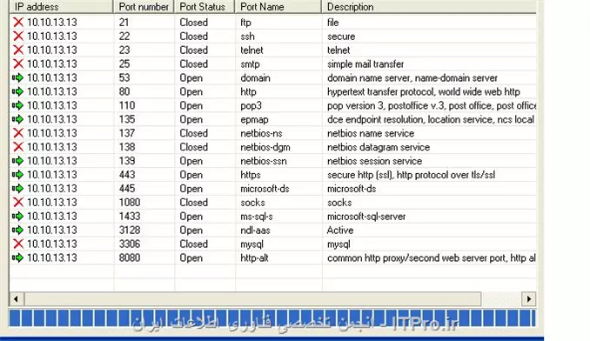This screenshot has width=590, height=341.
Task: Click the 'microsoft-sql-server' description
Action: (366, 217)
